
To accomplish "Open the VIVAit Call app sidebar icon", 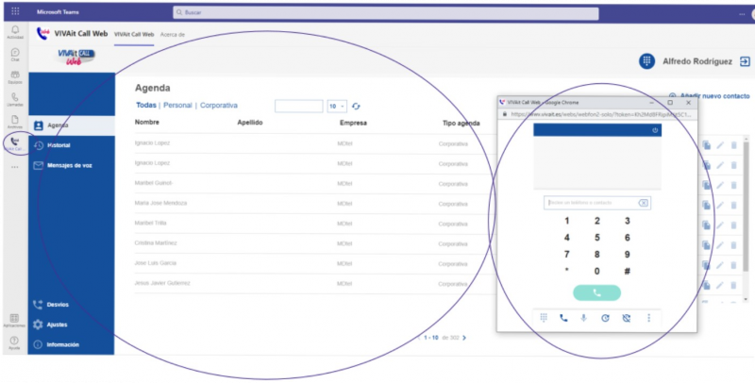I will click(15, 143).
